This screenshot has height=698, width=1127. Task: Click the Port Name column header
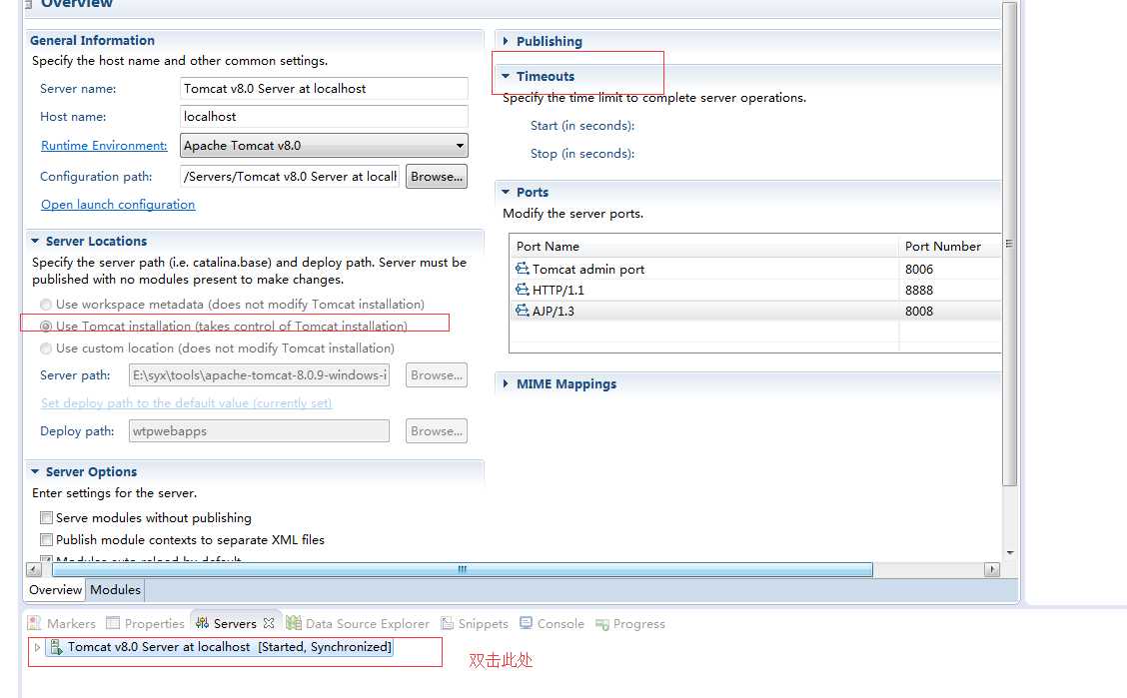pyautogui.click(x=703, y=246)
